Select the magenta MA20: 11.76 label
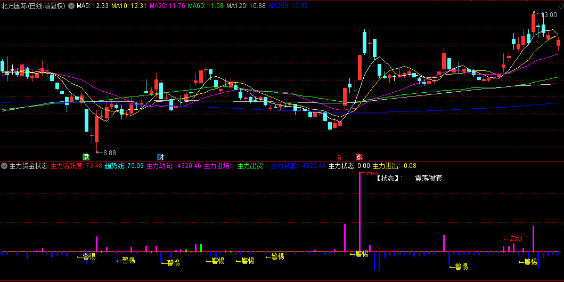 pos(167,6)
